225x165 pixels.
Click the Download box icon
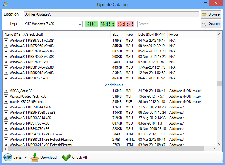coord(34,157)
